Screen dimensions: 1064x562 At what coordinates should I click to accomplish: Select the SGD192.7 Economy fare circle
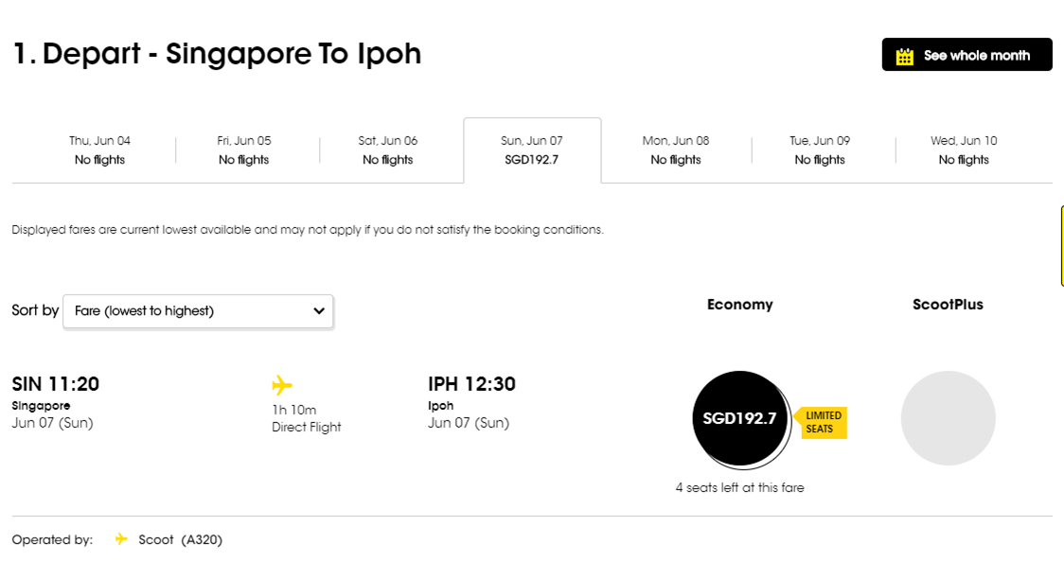coord(739,418)
